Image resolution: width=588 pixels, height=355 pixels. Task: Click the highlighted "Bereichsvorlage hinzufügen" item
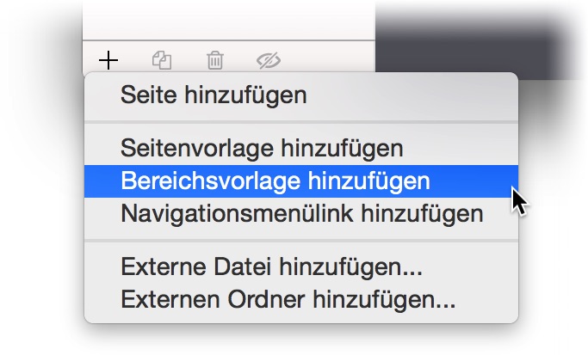(275, 181)
